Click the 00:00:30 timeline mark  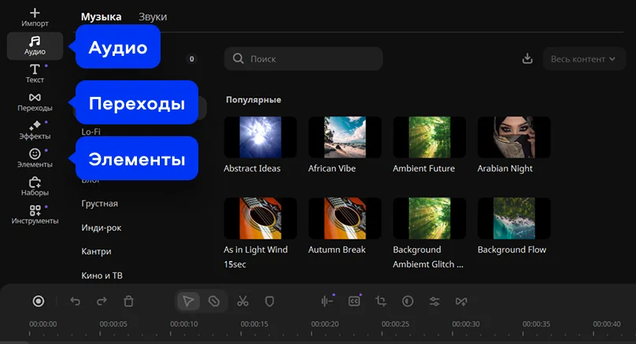[466, 324]
